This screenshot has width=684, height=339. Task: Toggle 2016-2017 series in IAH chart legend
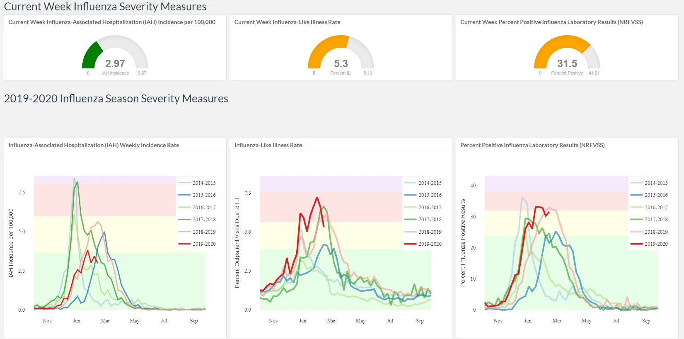tap(197, 207)
